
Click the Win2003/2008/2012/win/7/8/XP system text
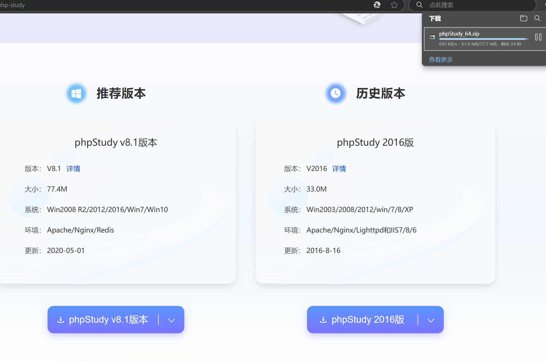point(360,209)
